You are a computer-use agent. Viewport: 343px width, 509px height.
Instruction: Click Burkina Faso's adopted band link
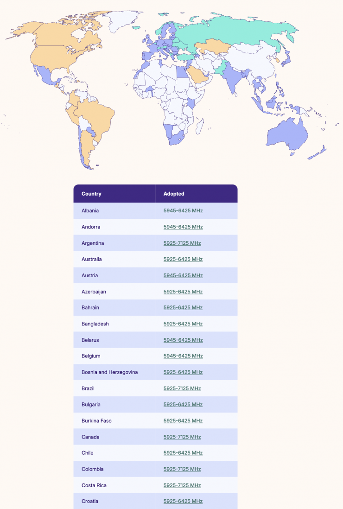(x=183, y=421)
